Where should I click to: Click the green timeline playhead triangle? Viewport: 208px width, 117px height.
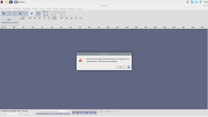[x=2, y=27]
